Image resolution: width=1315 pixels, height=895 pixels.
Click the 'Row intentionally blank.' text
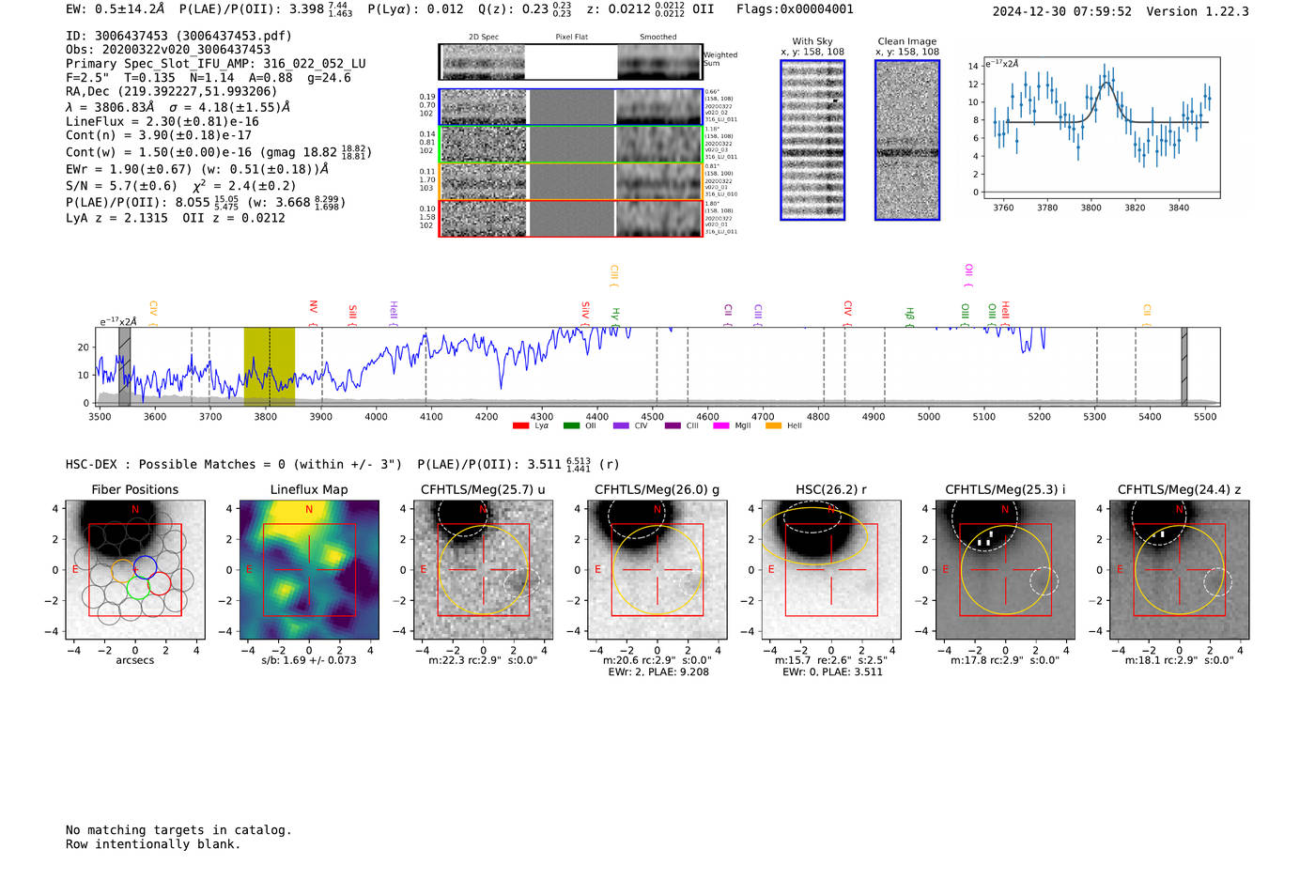pyautogui.click(x=153, y=844)
